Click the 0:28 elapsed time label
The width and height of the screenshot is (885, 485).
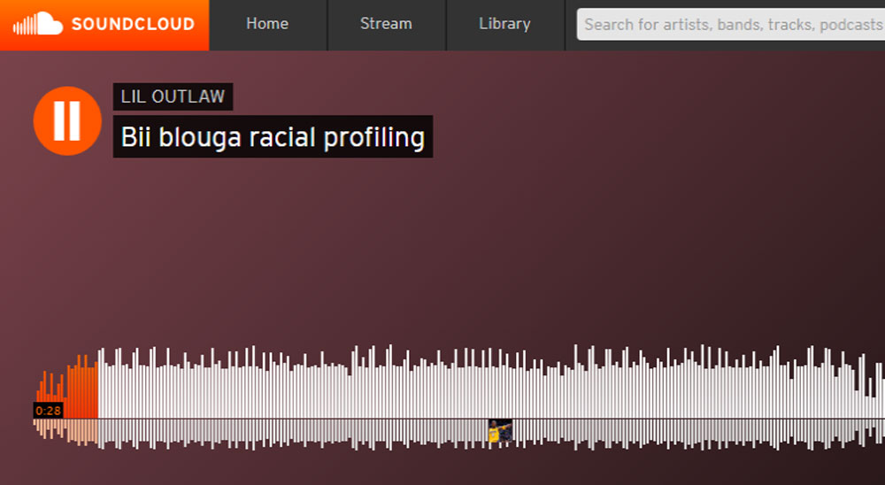coord(48,411)
